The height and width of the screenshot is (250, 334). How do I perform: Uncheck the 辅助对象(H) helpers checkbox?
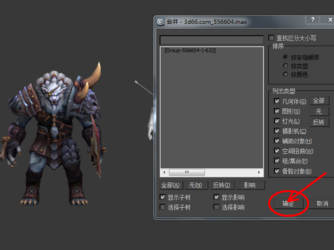click(277, 141)
